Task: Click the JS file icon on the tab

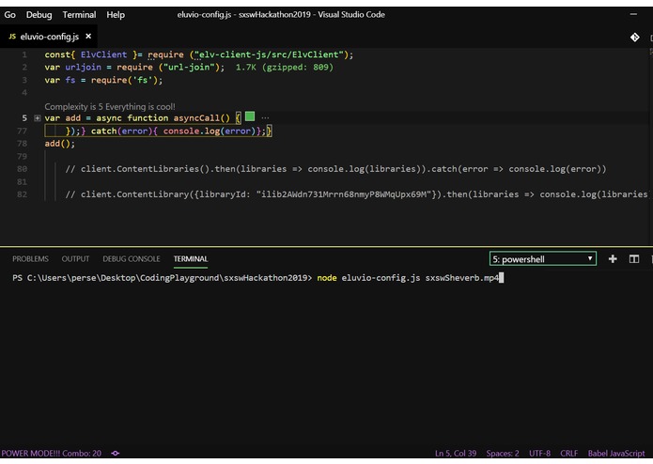Action: click(12, 37)
